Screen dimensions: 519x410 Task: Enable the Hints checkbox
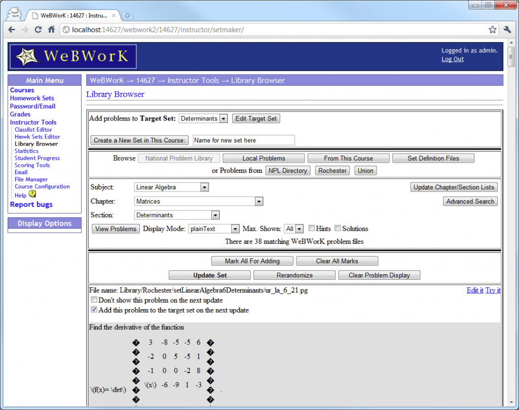coord(311,228)
